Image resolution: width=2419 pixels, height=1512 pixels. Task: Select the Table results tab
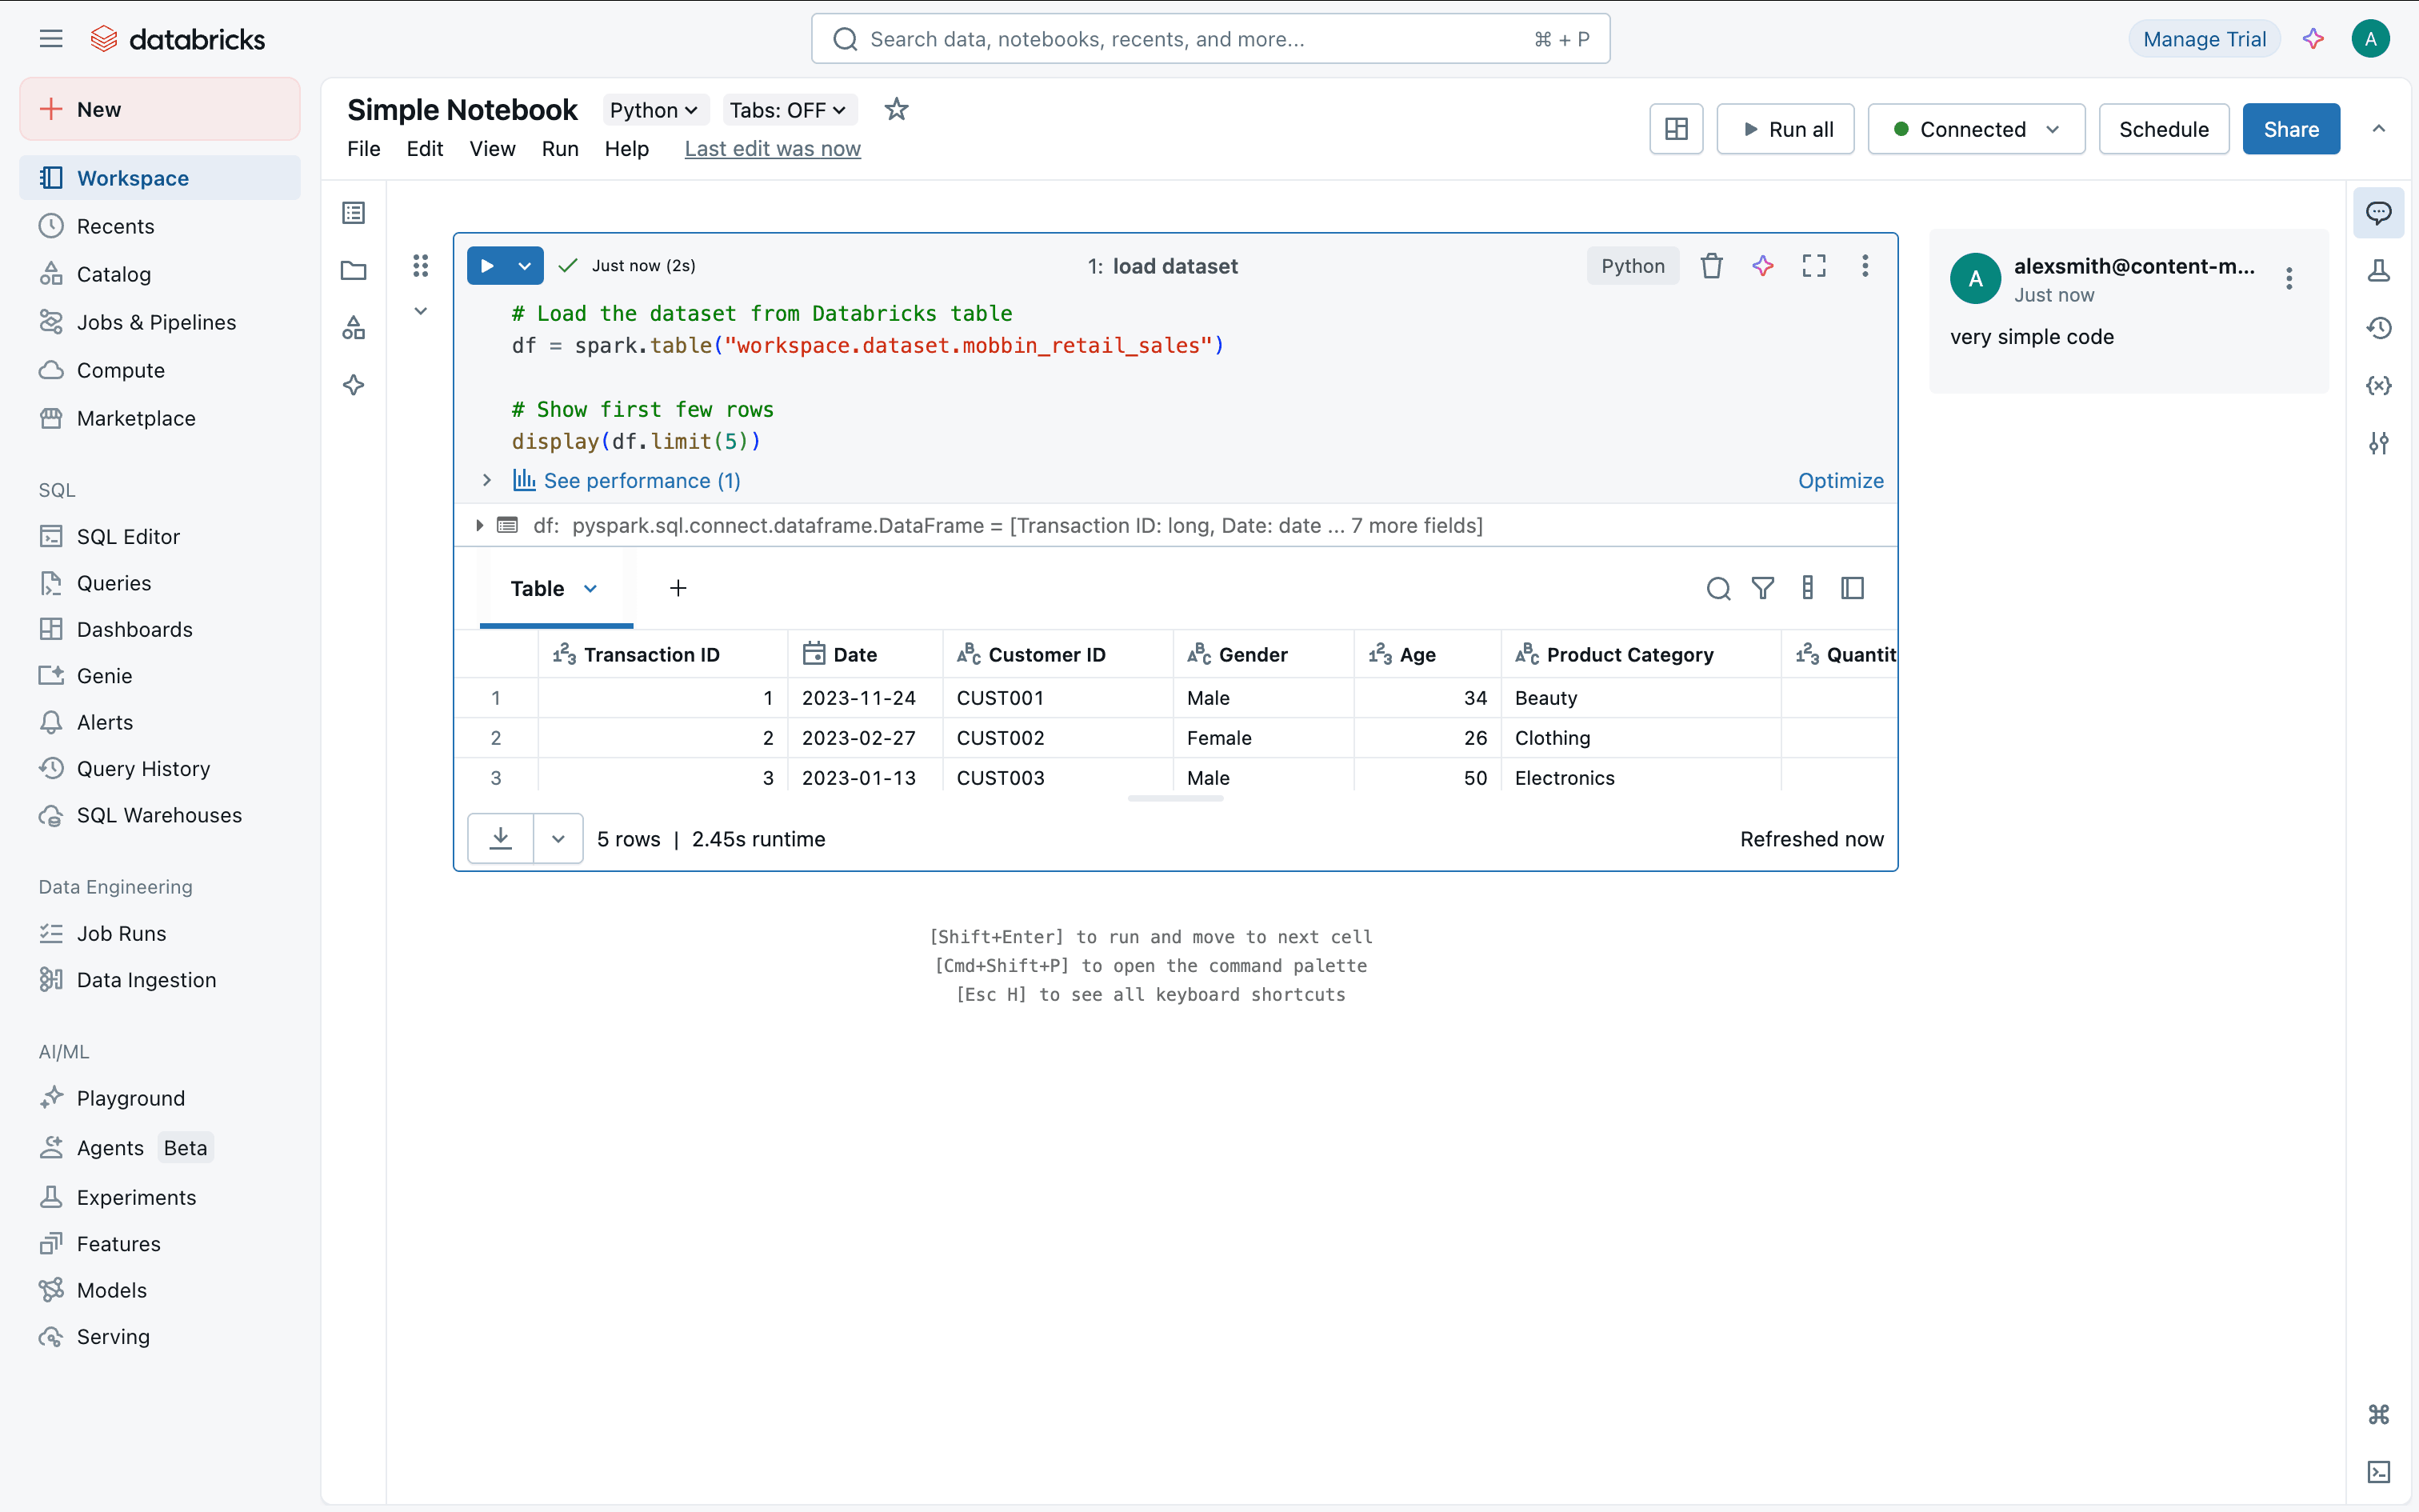(539, 588)
